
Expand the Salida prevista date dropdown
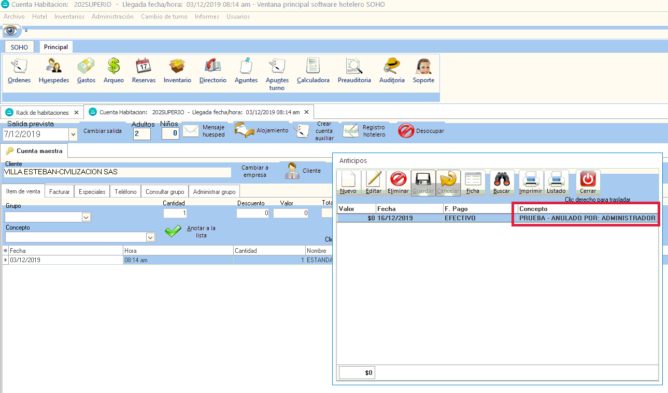point(73,134)
